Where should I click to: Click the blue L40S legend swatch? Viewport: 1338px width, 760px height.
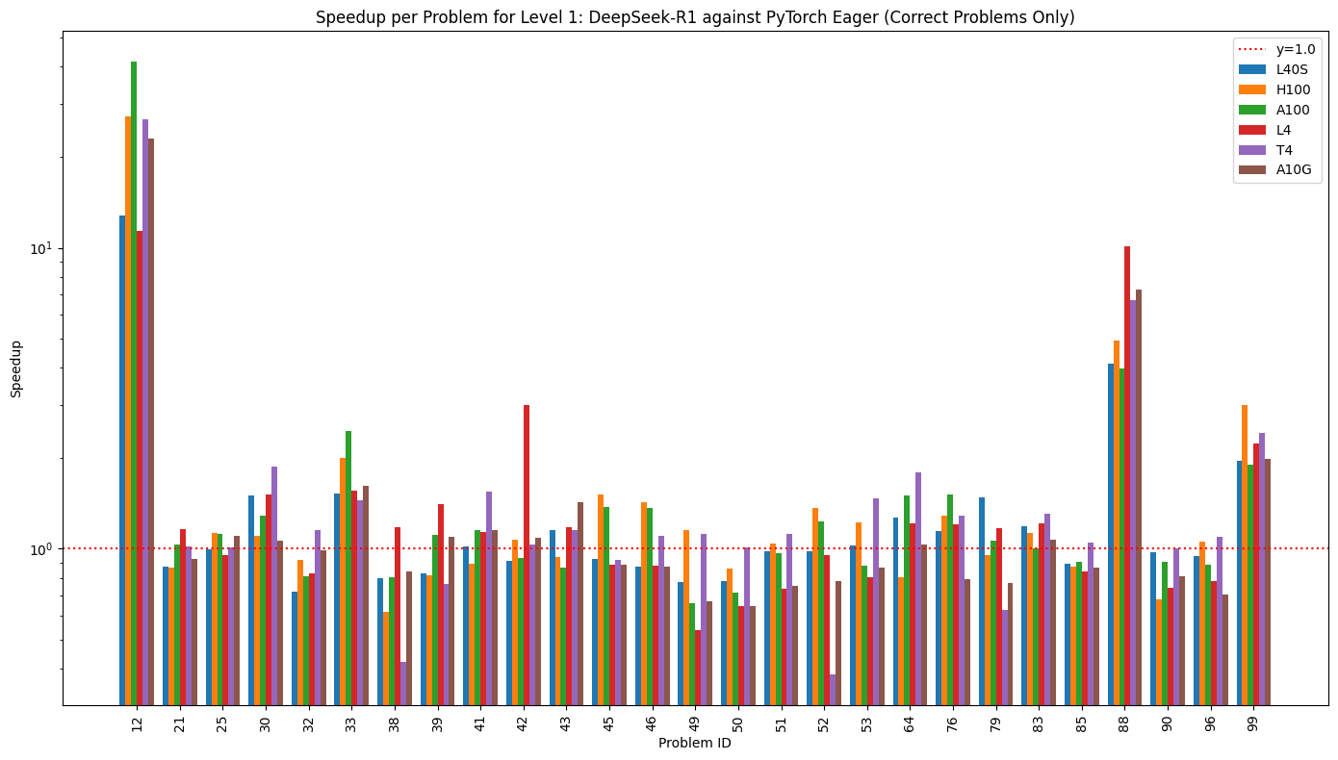(x=1252, y=69)
